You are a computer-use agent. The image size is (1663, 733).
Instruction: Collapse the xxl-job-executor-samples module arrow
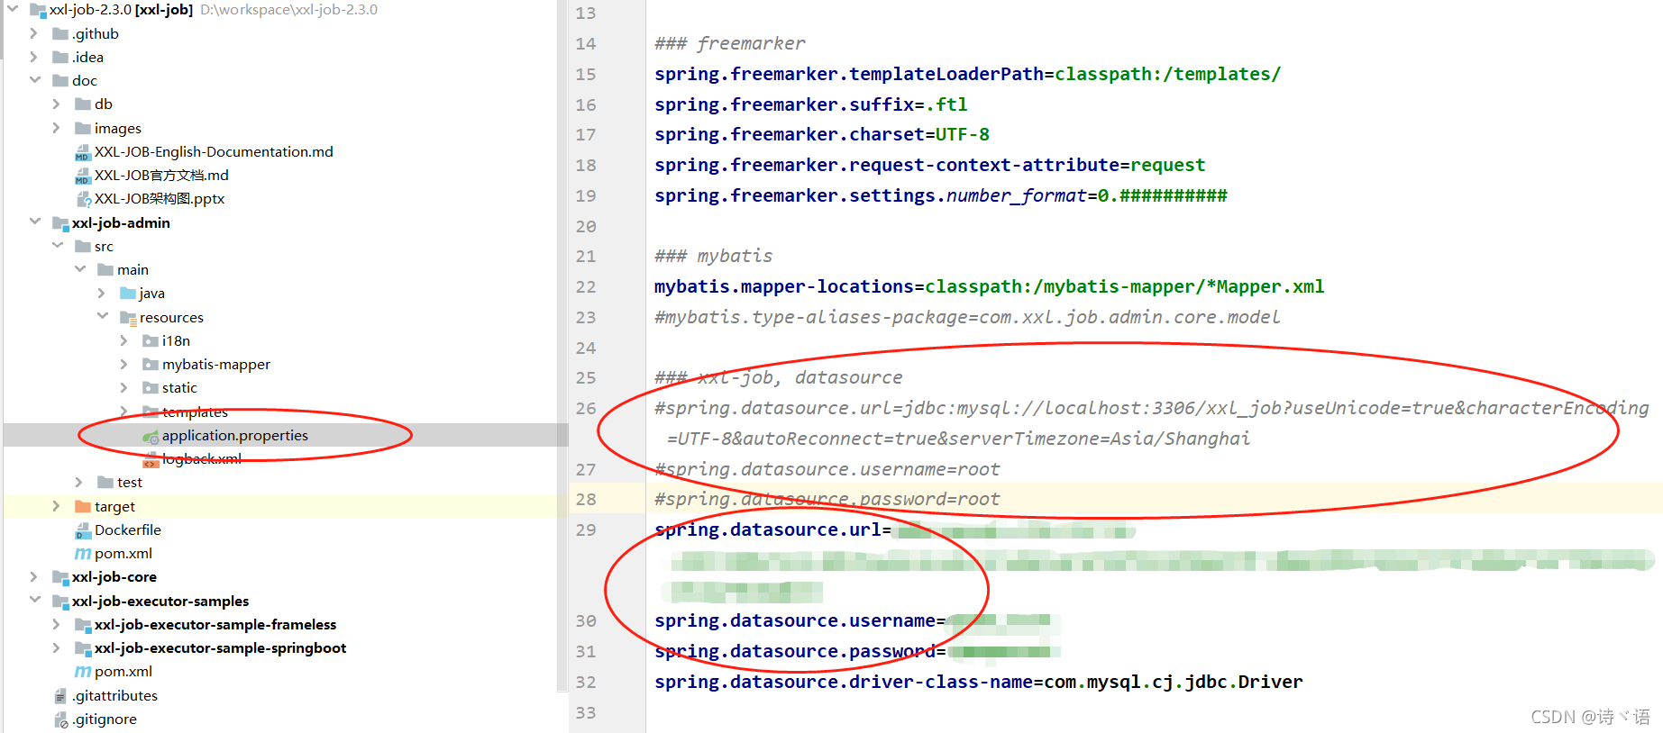tap(34, 600)
